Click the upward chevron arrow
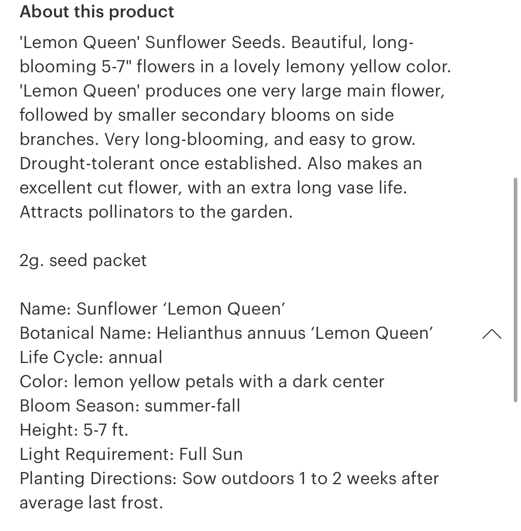 pos(492,334)
